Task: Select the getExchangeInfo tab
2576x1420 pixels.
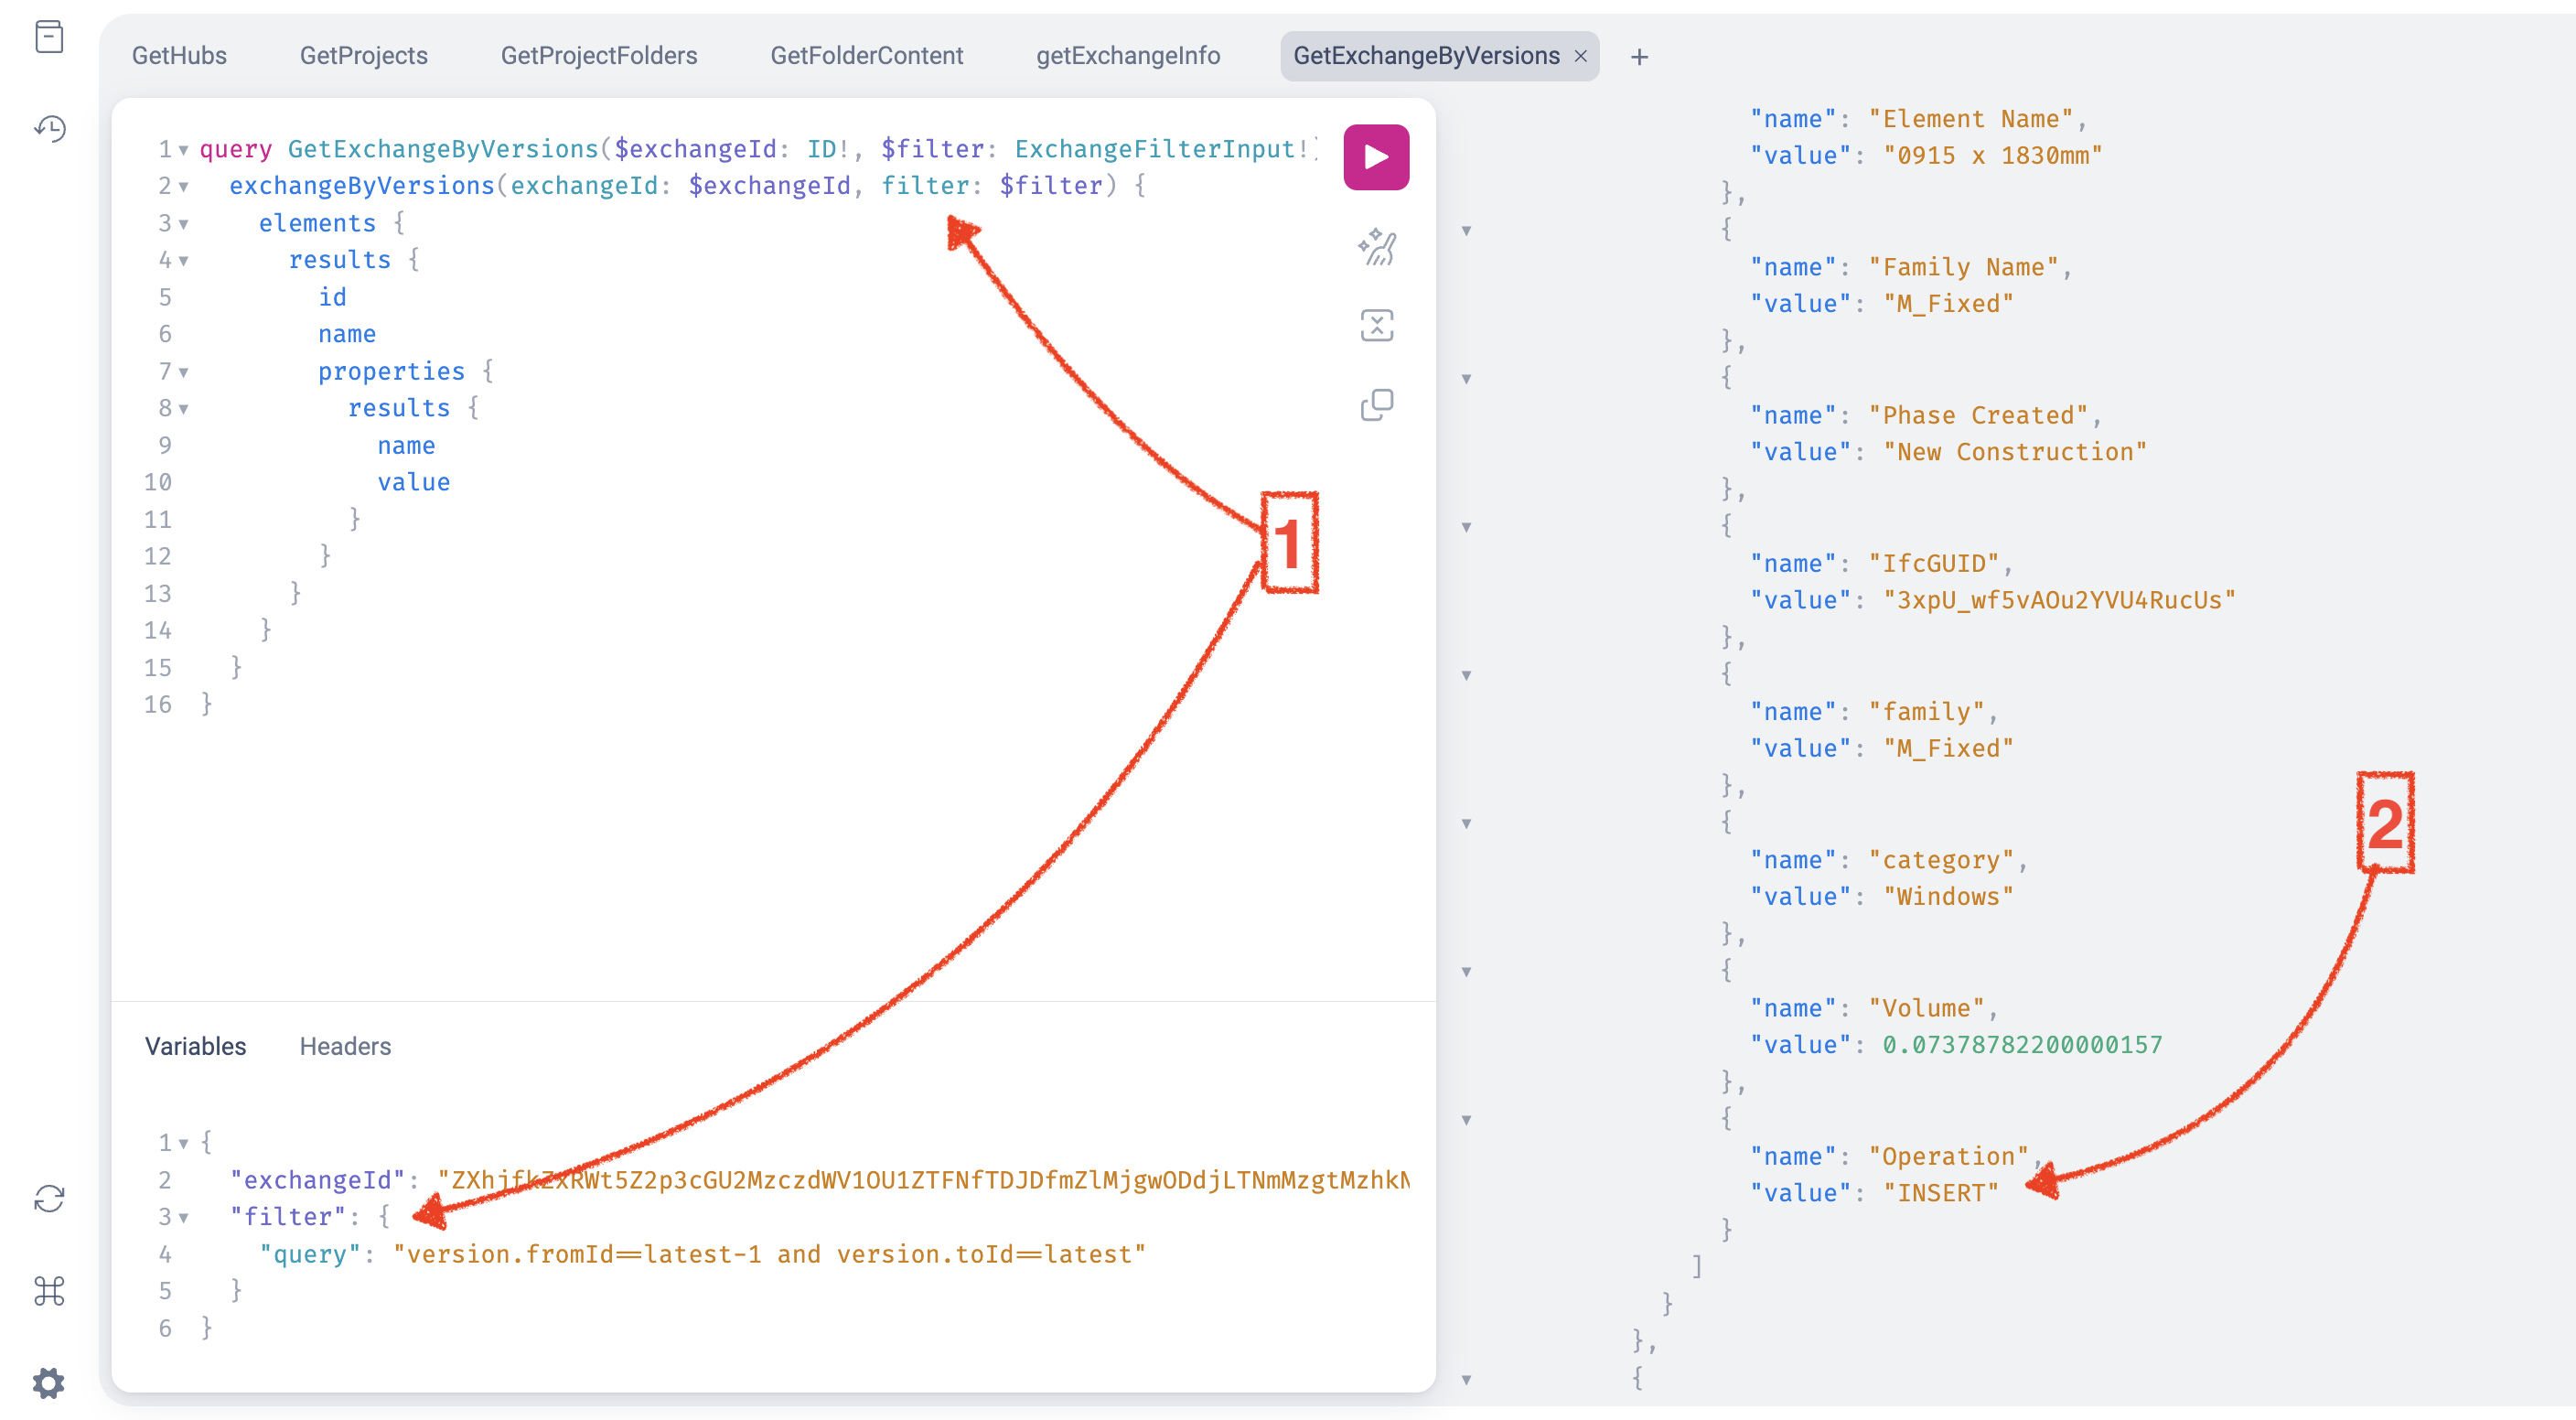Action: tap(1128, 56)
